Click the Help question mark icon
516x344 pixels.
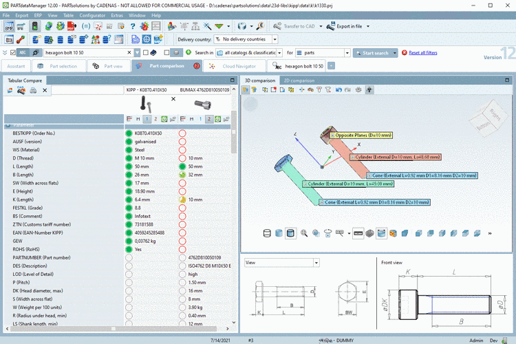click(133, 26)
